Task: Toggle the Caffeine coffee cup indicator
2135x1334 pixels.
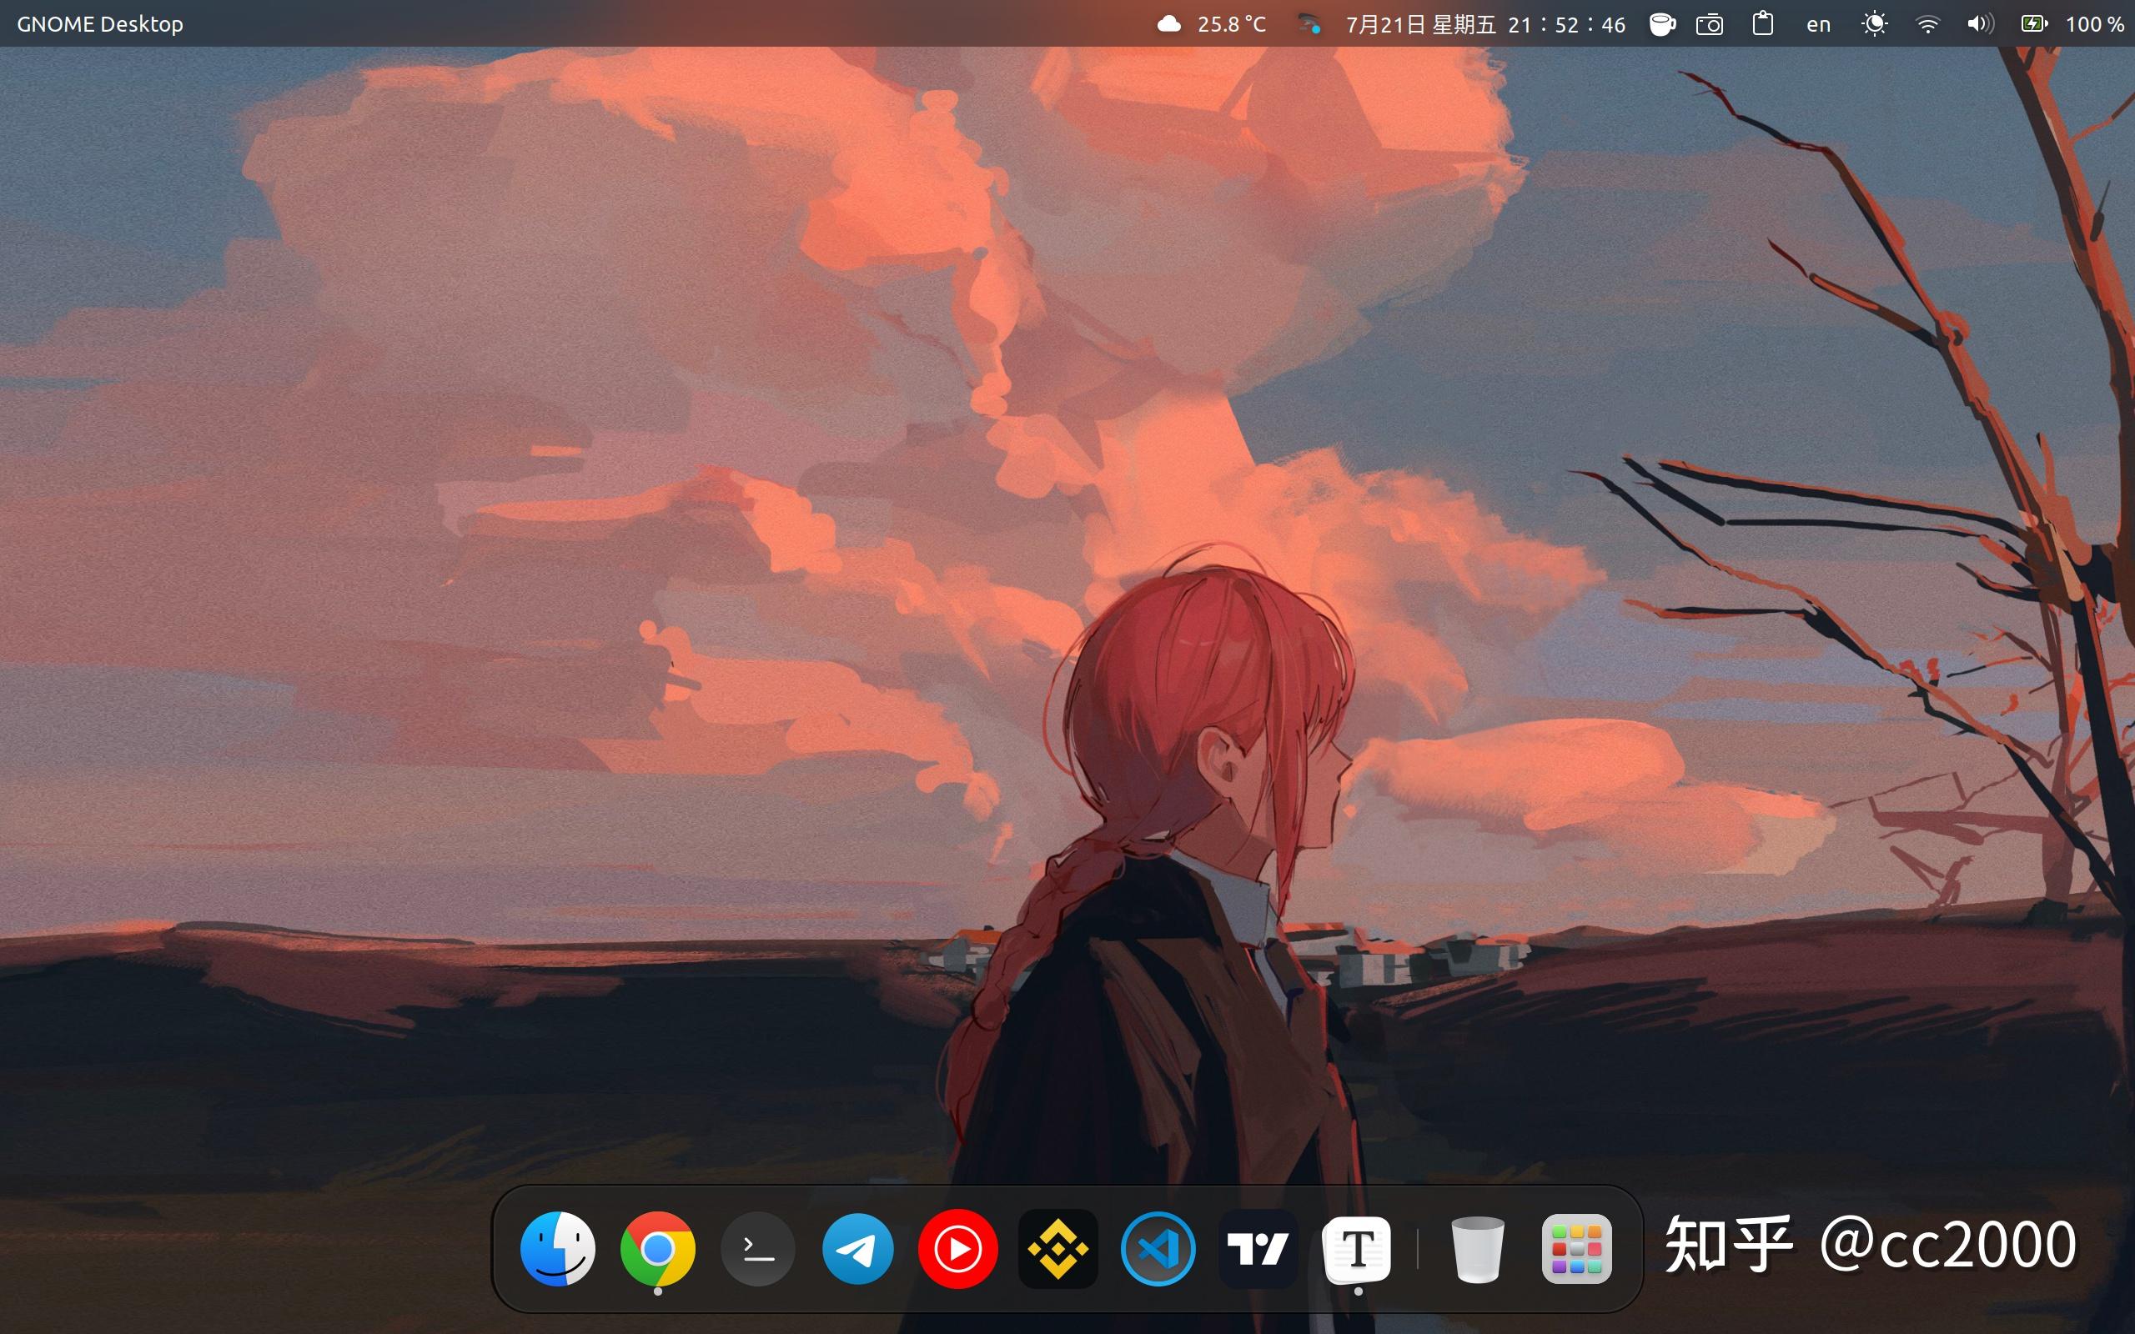Action: coord(1662,24)
